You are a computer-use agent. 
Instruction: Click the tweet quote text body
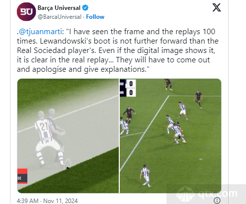click(118, 51)
